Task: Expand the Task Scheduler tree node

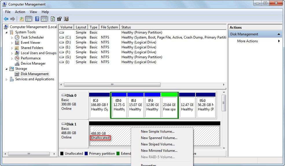Action: [12, 38]
